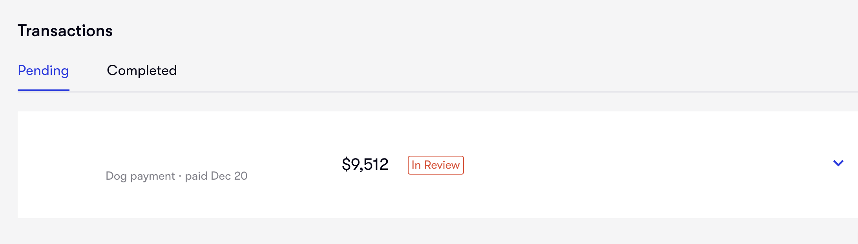858x244 pixels.
Task: Show details for the $9,512 payment
Action: [838, 163]
